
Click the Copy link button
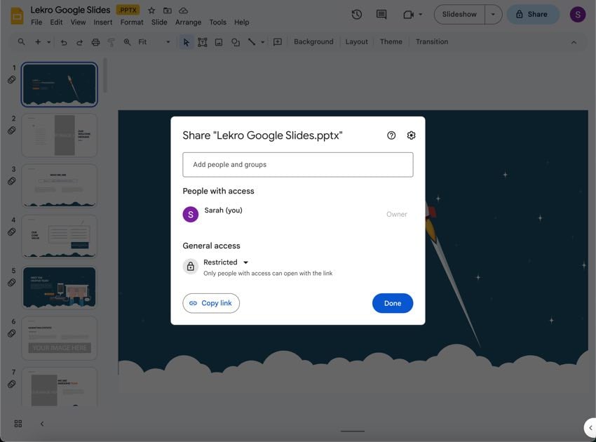point(211,302)
